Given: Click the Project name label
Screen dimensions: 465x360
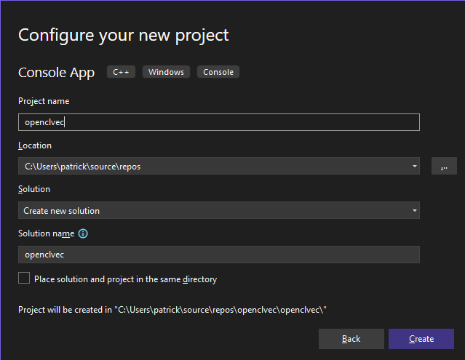Looking at the screenshot, I should pos(44,101).
